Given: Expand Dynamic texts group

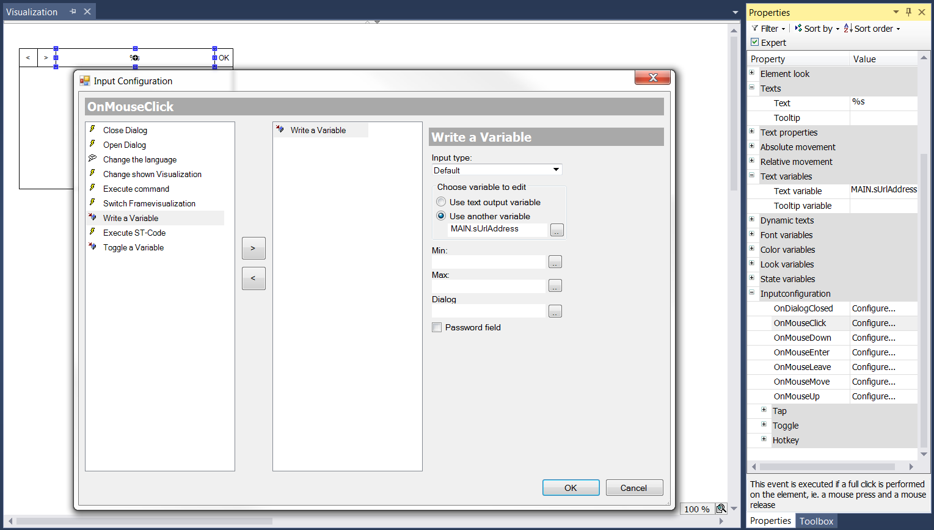Looking at the screenshot, I should pos(752,220).
